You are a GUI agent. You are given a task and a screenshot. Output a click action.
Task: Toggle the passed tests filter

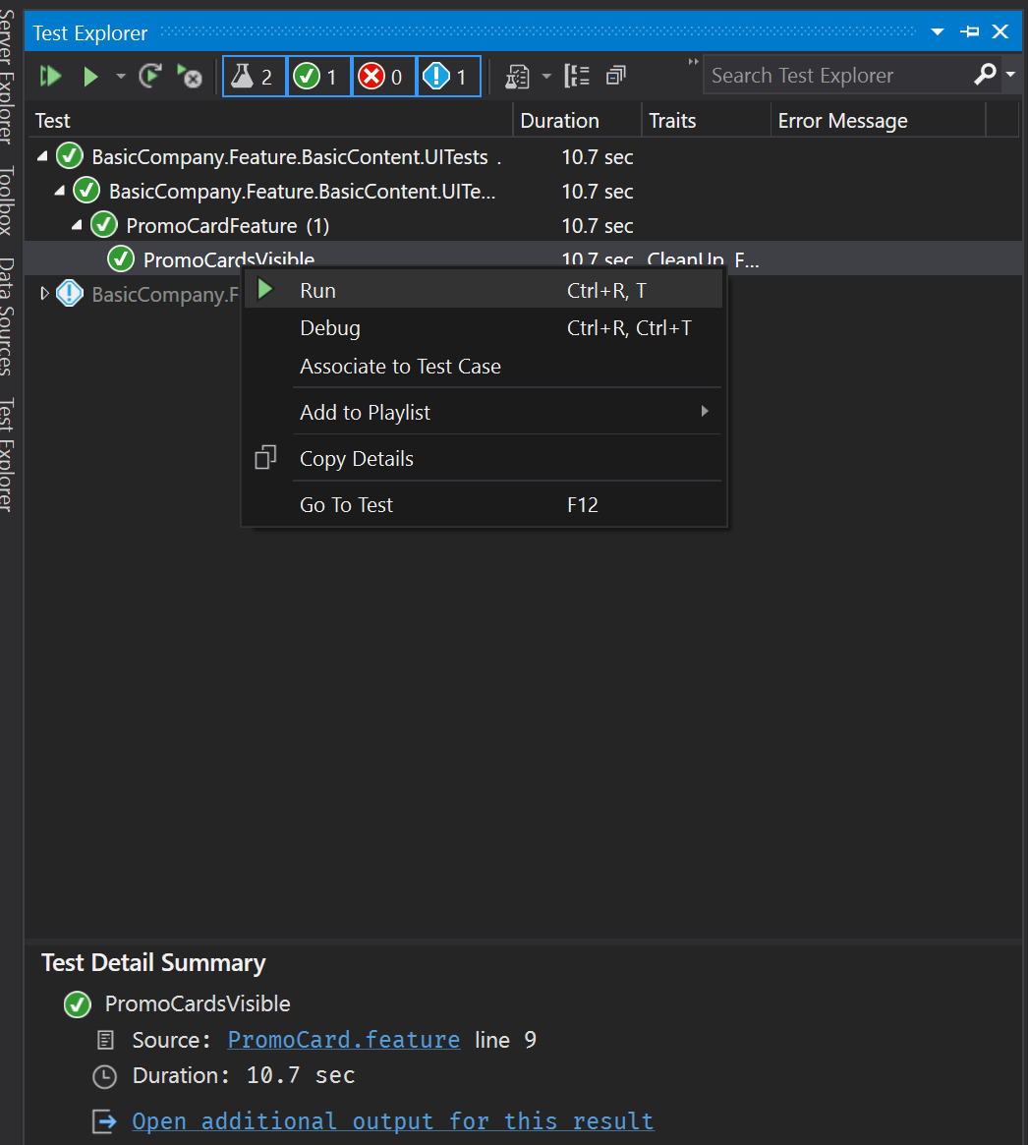(319, 77)
